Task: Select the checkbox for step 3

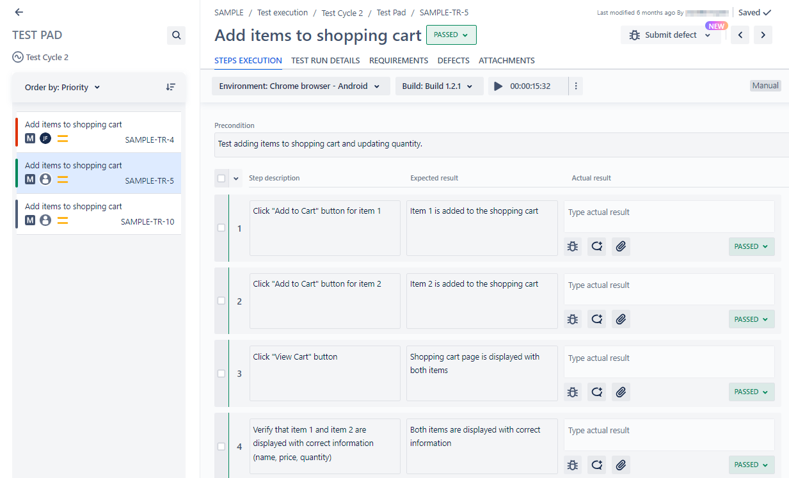Action: 221,374
